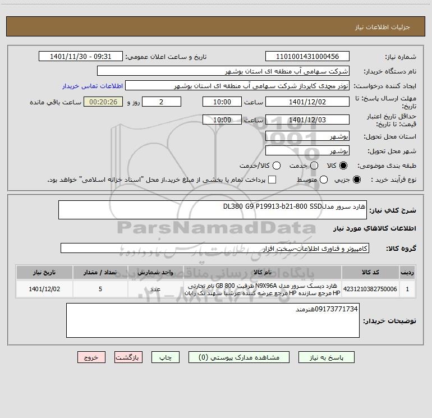Click the price validity date 1401/12/03 field

[307, 120]
